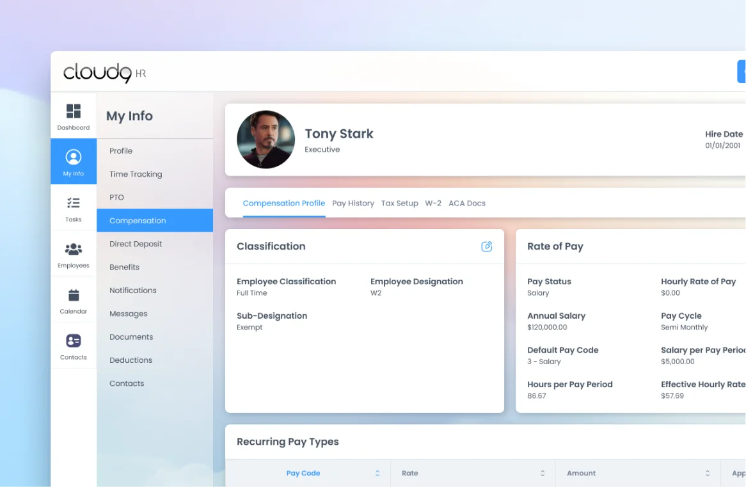746x487 pixels.
Task: Open the ACA Docs tab
Action: tap(466, 204)
